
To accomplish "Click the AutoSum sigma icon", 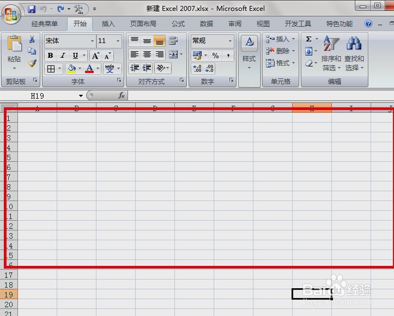I will 309,39.
